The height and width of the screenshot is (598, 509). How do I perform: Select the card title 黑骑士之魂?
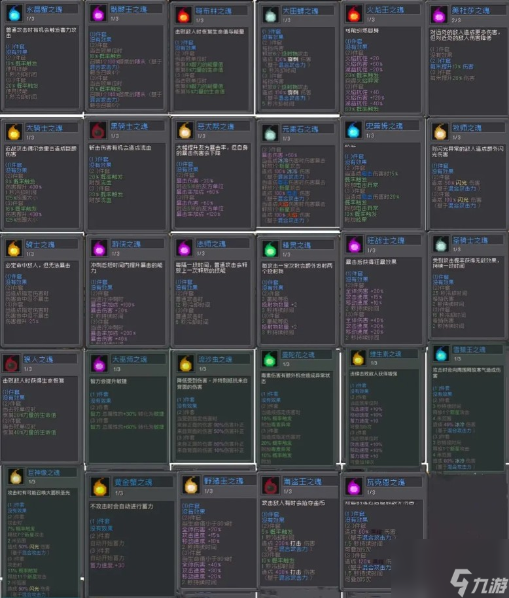pyautogui.click(x=130, y=126)
